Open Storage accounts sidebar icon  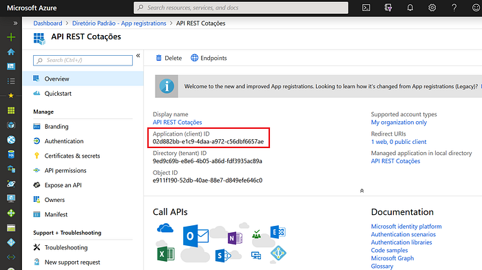(11, 228)
